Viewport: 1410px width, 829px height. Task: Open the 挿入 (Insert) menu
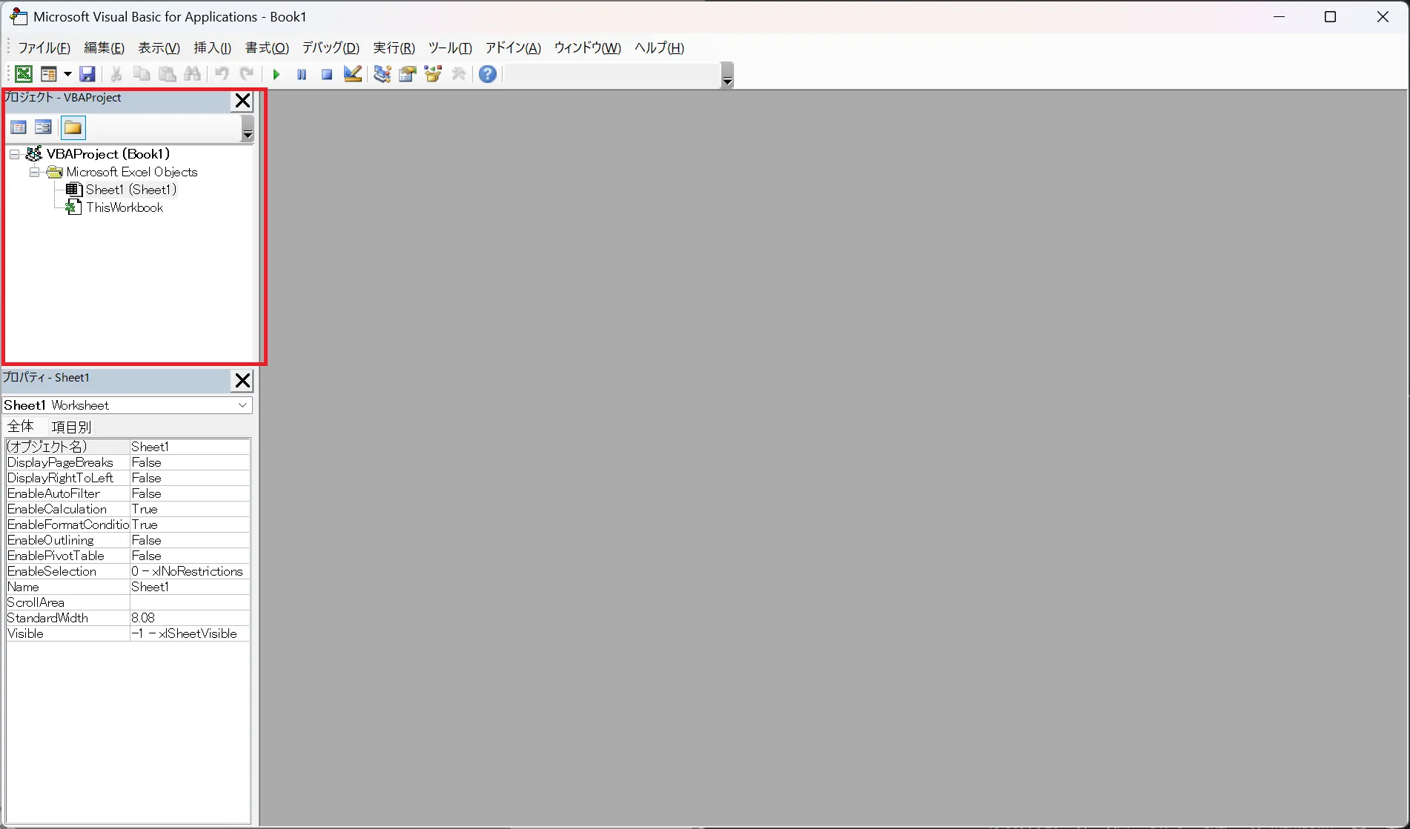pos(212,48)
